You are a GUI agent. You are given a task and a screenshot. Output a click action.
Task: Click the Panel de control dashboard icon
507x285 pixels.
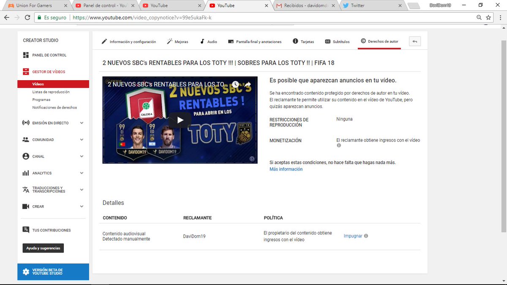pos(26,55)
